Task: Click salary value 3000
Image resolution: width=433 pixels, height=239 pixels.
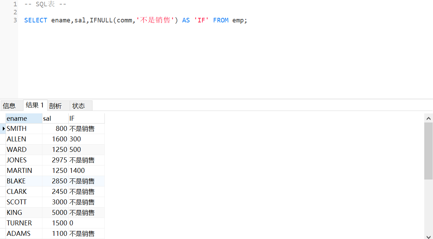Action: (x=55, y=202)
